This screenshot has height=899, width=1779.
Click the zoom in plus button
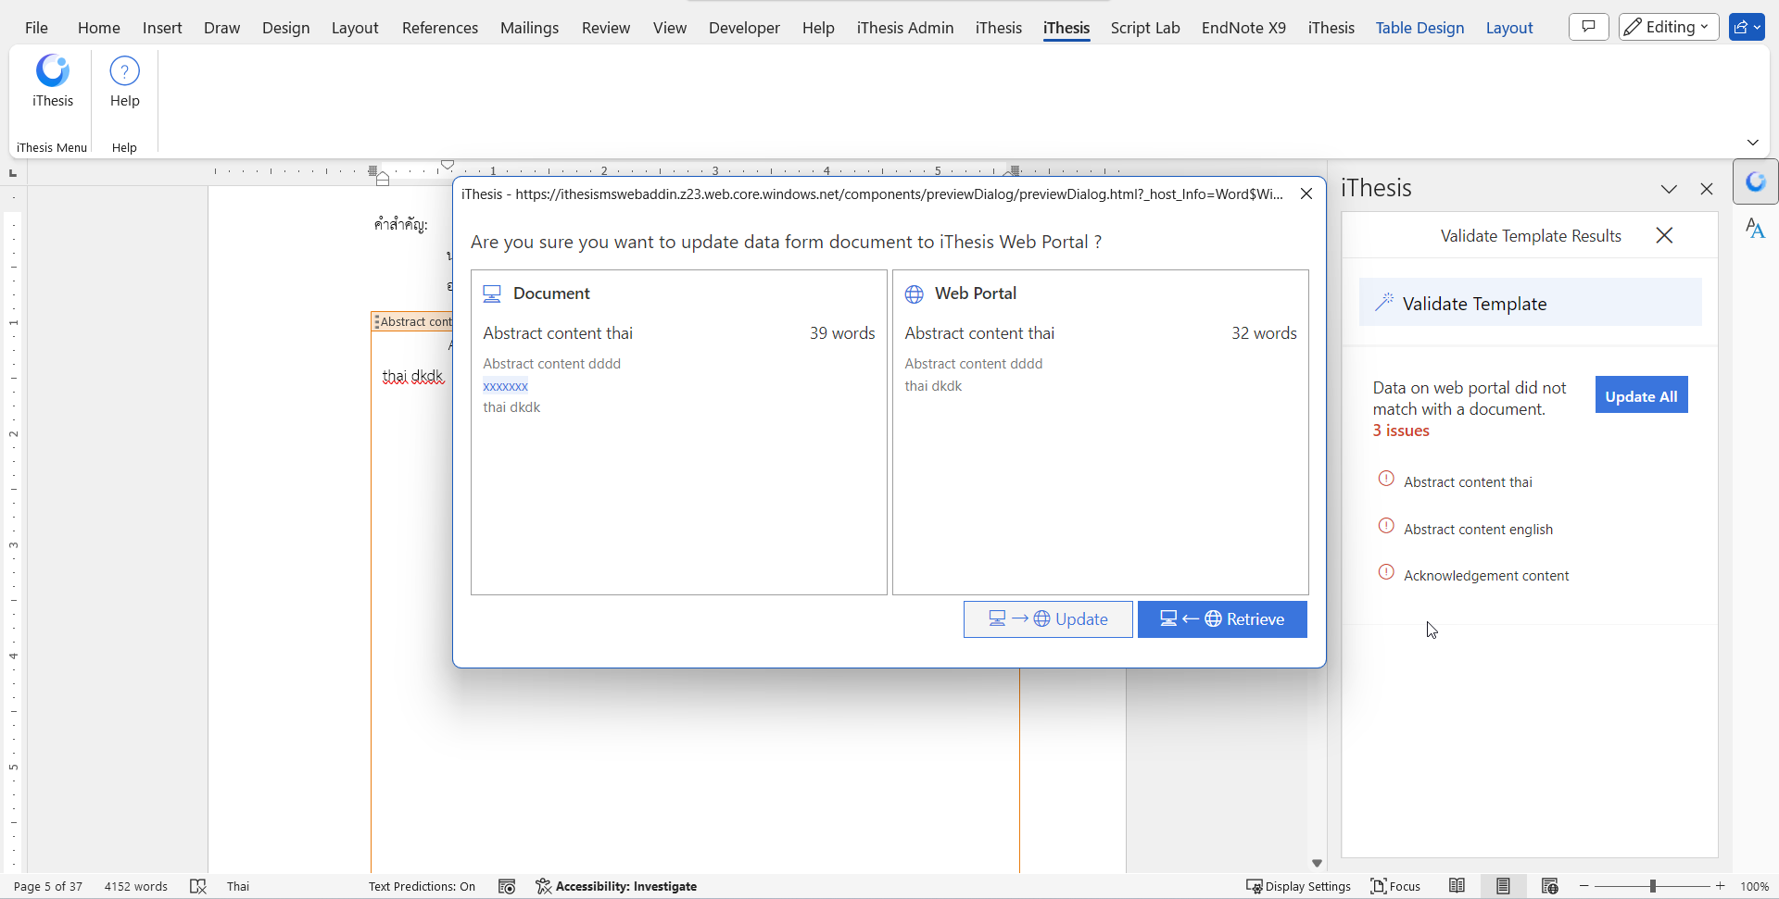click(1720, 886)
